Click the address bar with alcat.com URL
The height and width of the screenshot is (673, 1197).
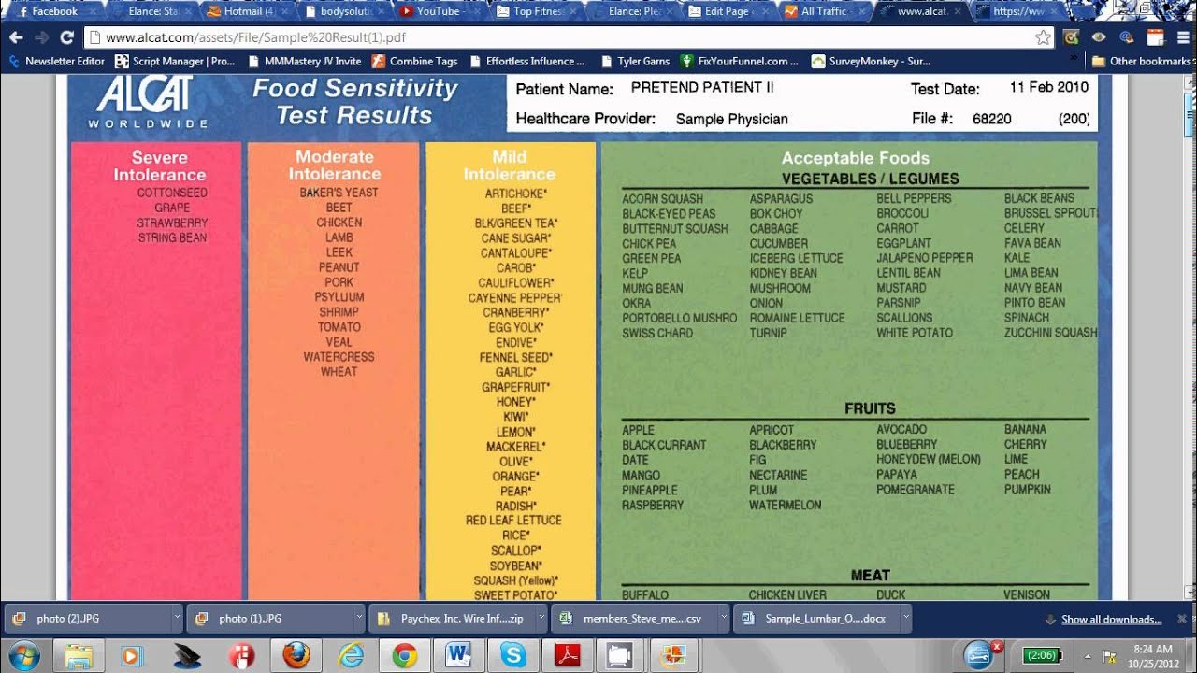pos(561,37)
